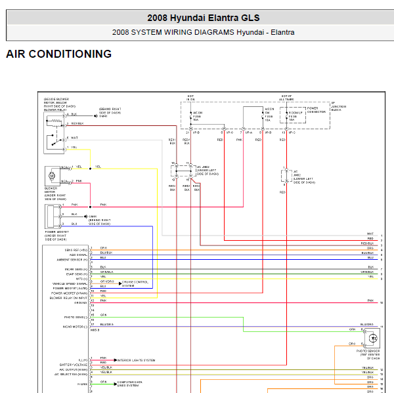Click the power MOSFET component box
The width and height of the screenshot is (394, 393).
[x=53, y=217]
